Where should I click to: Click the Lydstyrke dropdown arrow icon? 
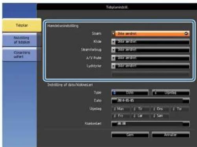click(x=113, y=66)
